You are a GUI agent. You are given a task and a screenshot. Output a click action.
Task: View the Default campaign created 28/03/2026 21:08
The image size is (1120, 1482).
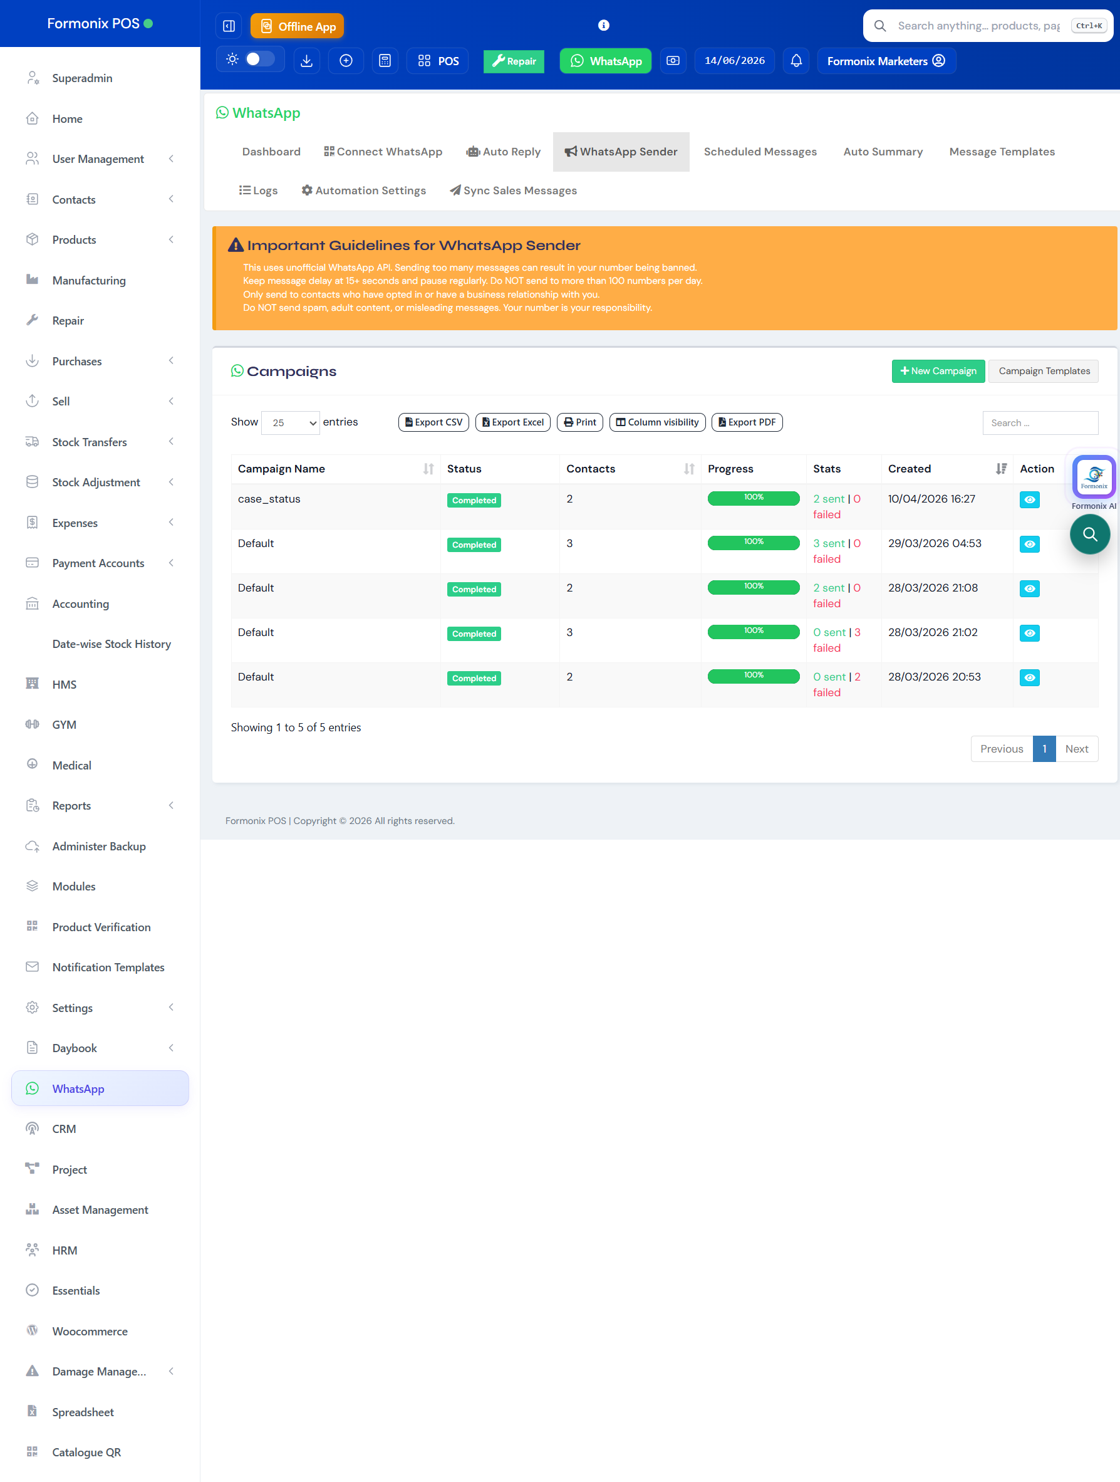(x=1029, y=588)
